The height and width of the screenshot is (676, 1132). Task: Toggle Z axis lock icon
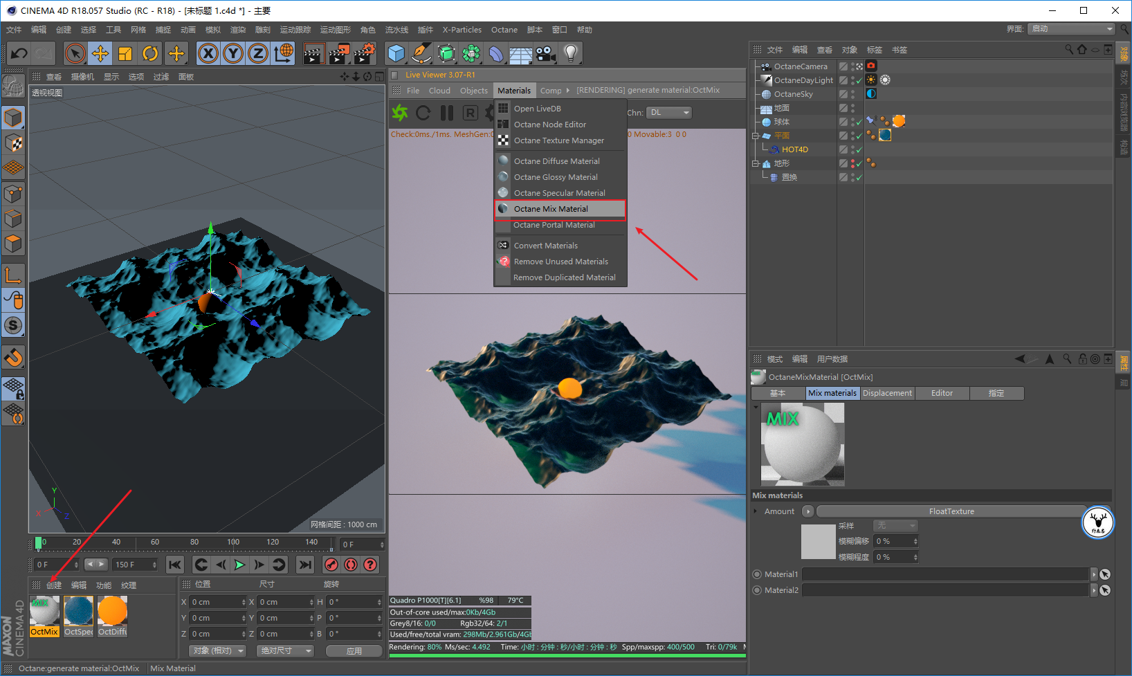(258, 53)
